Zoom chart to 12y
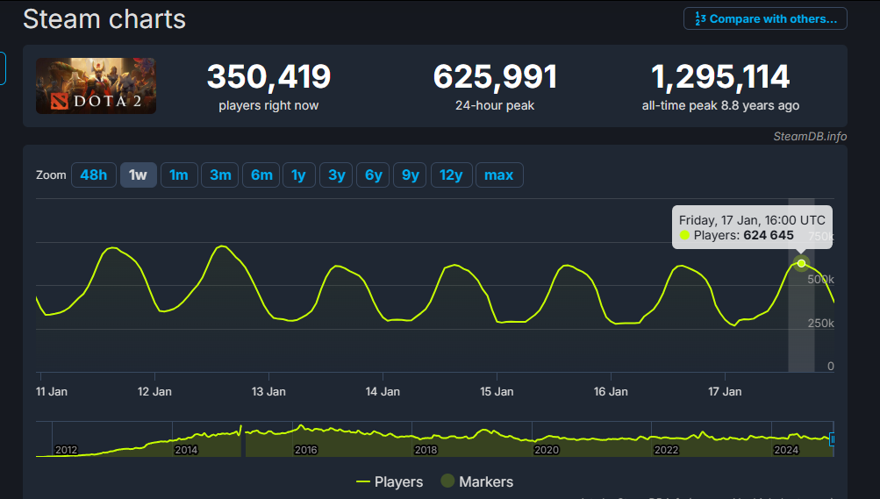880x499 pixels. (451, 175)
